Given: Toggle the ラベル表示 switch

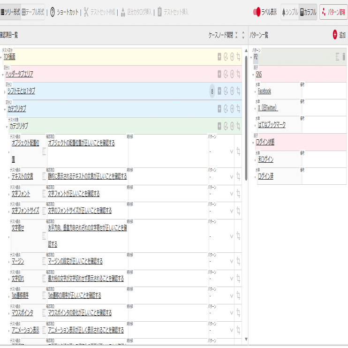Looking at the screenshot, I should [x=257, y=12].
